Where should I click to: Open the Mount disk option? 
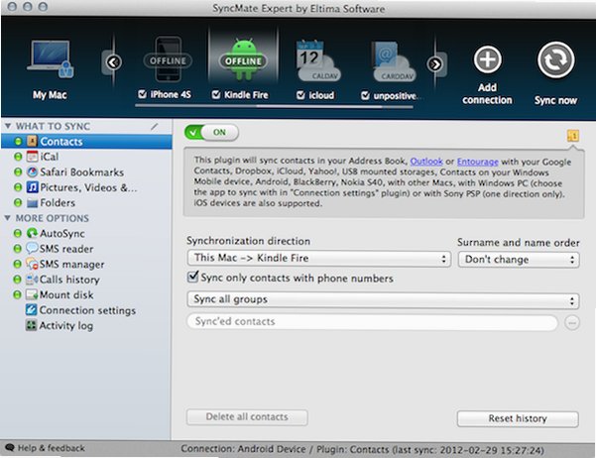coord(60,294)
